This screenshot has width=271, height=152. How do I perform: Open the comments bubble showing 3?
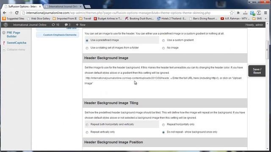pyautogui.click(x=68, y=25)
